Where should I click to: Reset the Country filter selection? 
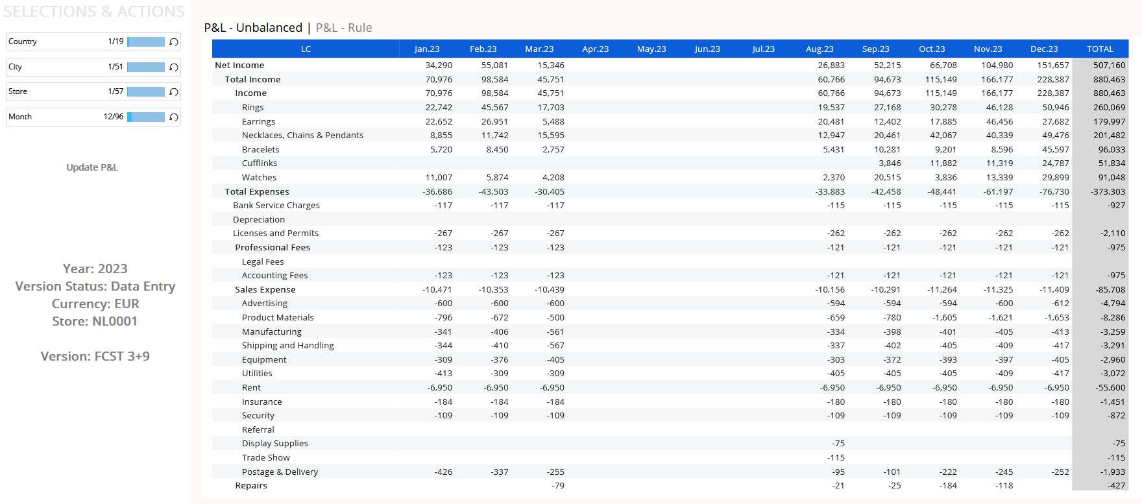coord(174,42)
